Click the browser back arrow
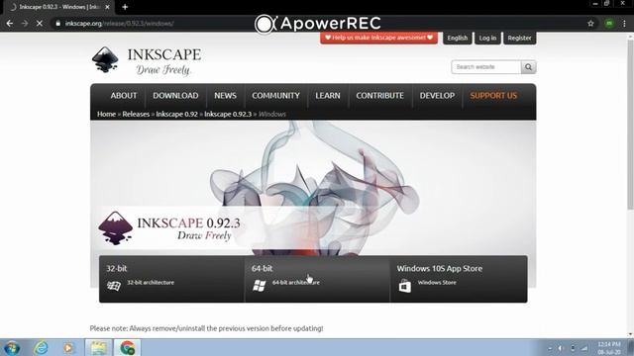 (x=9, y=24)
